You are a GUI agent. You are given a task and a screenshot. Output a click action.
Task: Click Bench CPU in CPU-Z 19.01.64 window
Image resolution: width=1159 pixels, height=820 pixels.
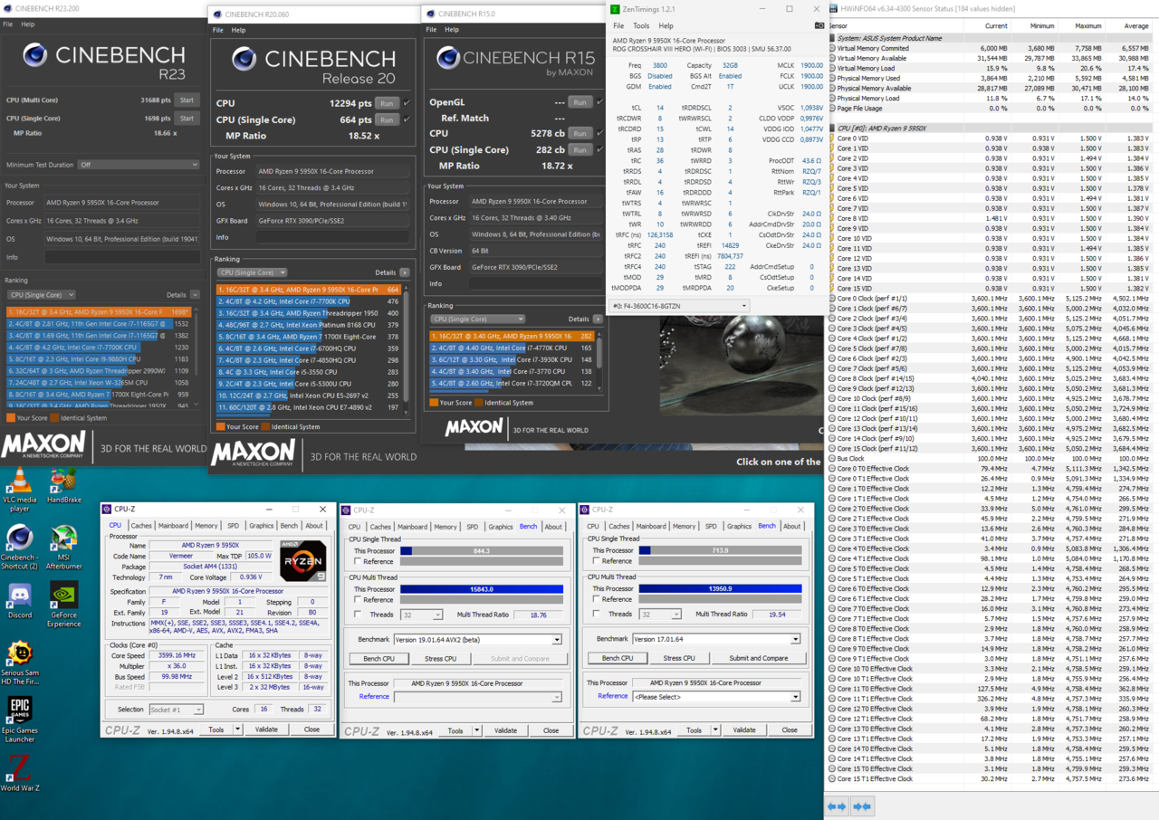pos(378,658)
